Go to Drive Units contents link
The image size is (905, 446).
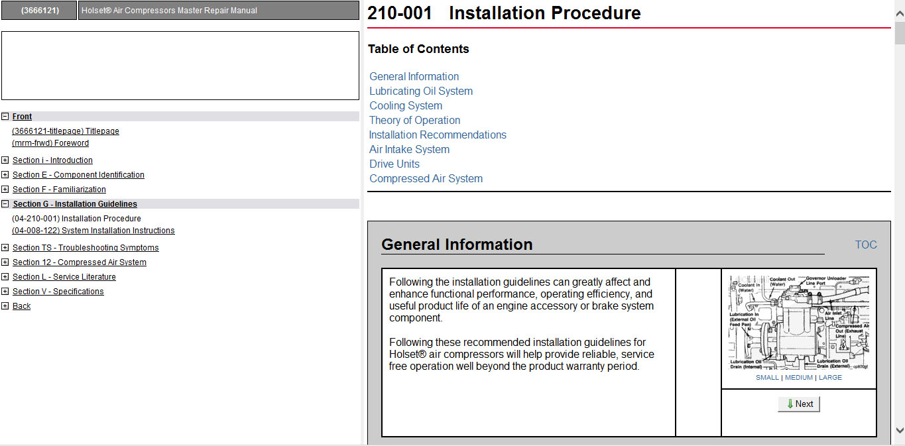pos(394,164)
